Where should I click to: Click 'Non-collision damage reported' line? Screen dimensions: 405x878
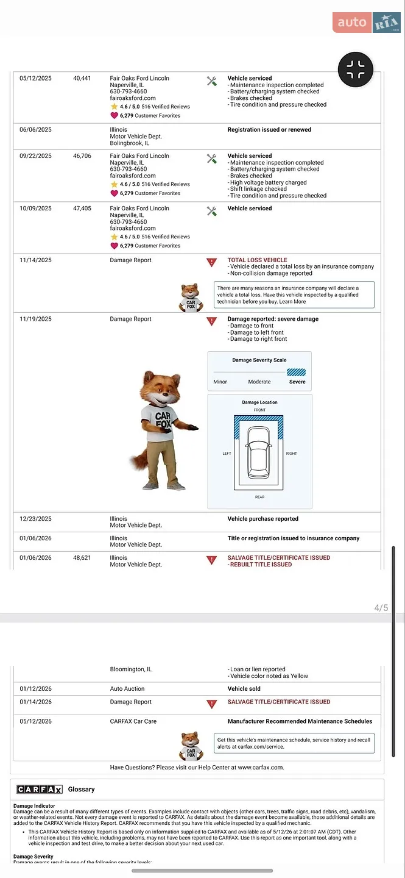[270, 273]
